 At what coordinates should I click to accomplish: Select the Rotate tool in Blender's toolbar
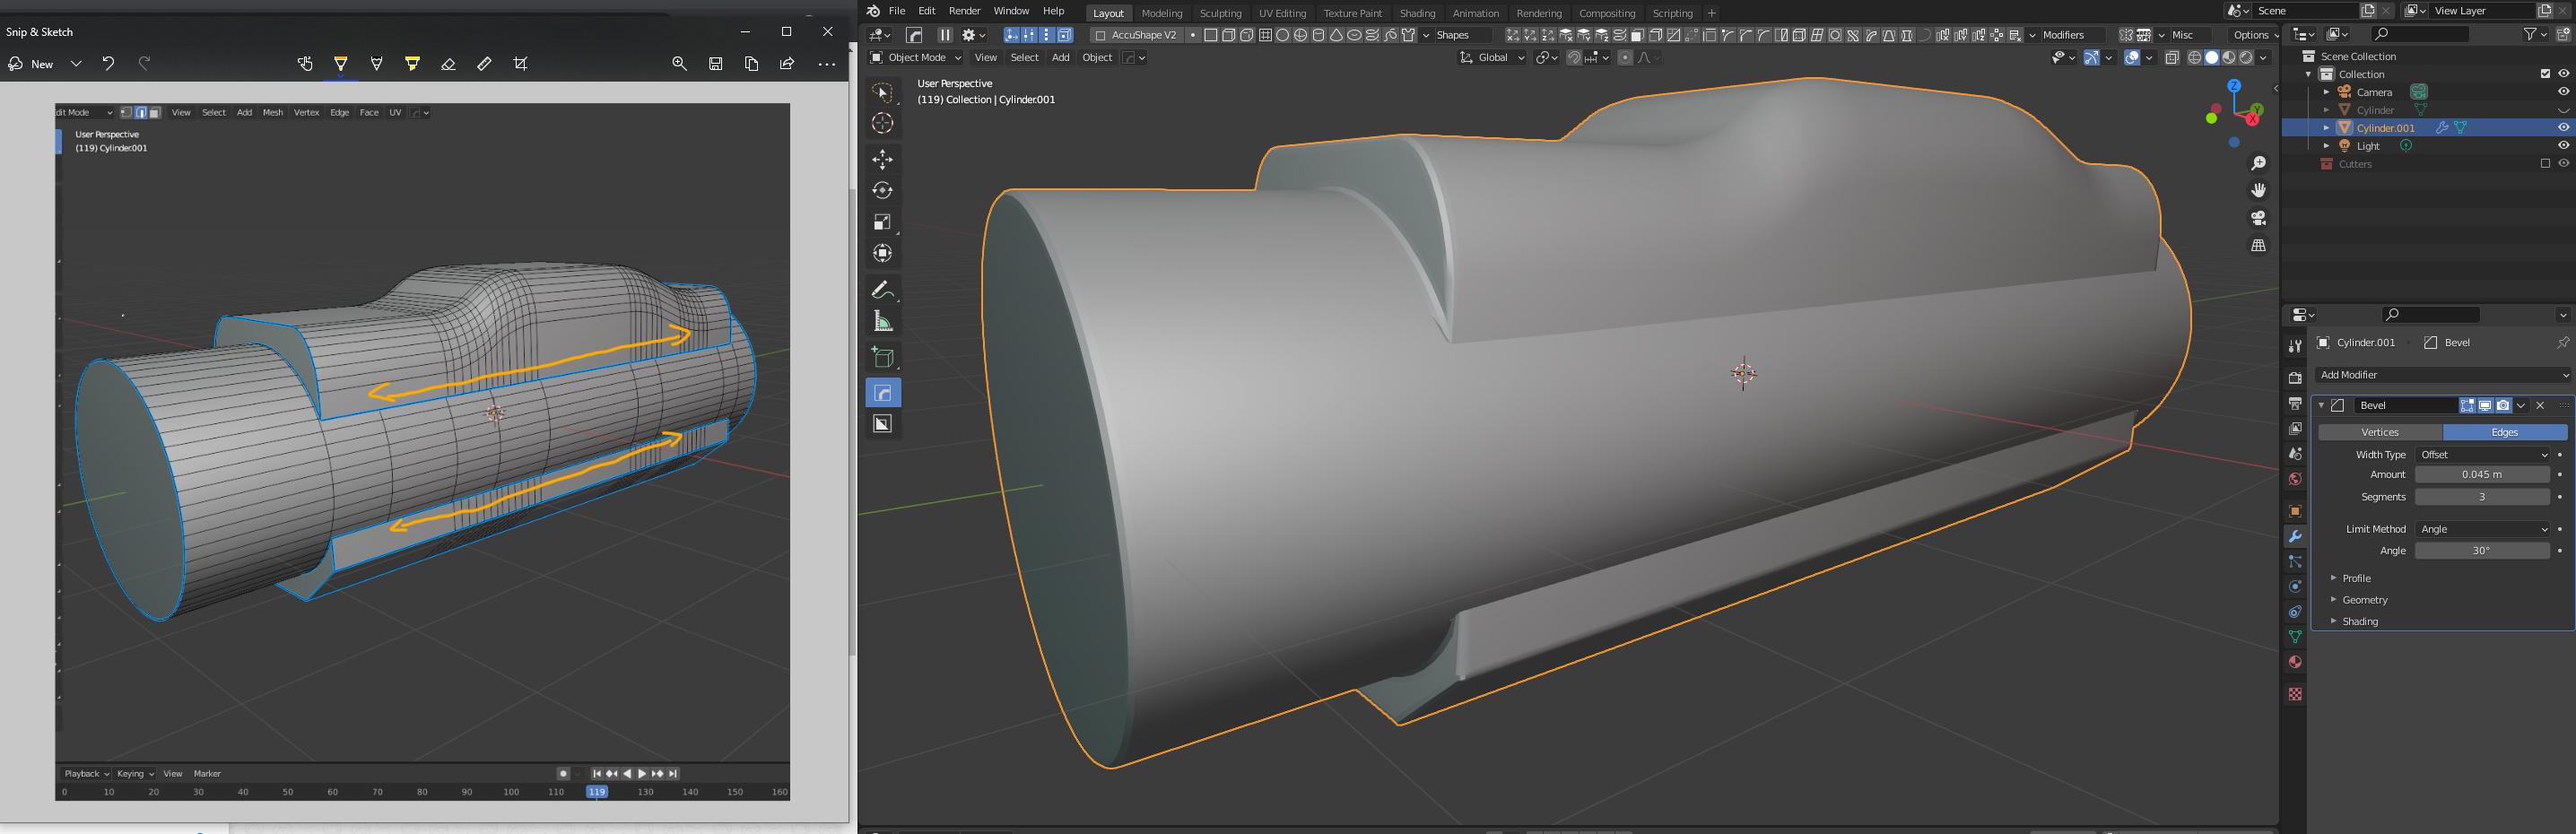point(883,190)
